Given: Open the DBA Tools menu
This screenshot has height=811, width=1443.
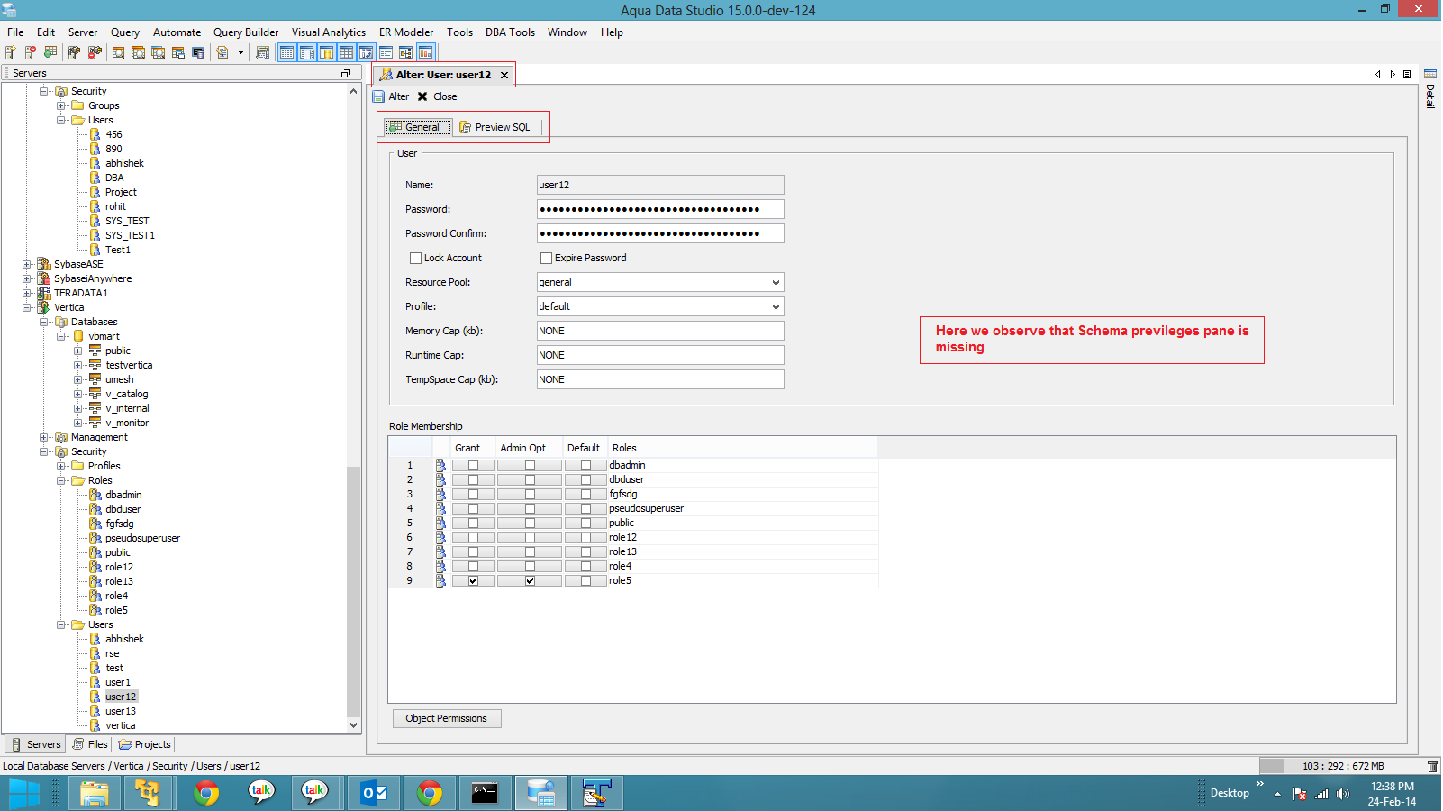Looking at the screenshot, I should 510,32.
